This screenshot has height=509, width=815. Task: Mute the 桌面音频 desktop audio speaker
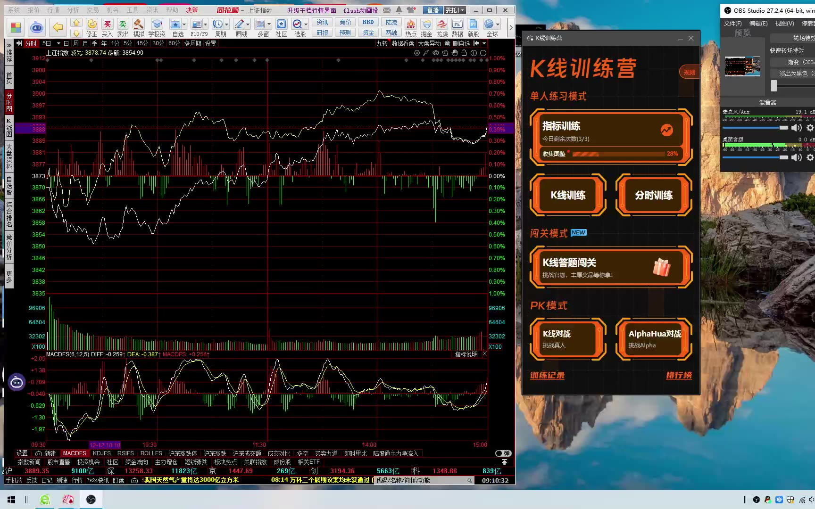797,157
